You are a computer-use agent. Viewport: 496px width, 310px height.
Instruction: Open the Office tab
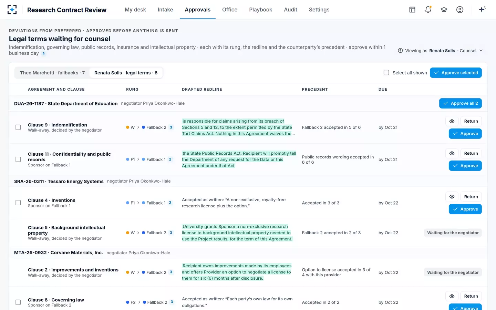[230, 10]
